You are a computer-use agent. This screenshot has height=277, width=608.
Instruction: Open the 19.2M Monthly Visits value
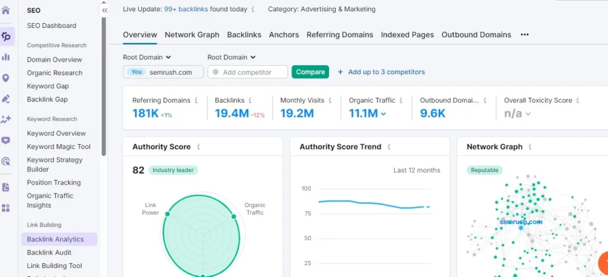click(x=297, y=113)
